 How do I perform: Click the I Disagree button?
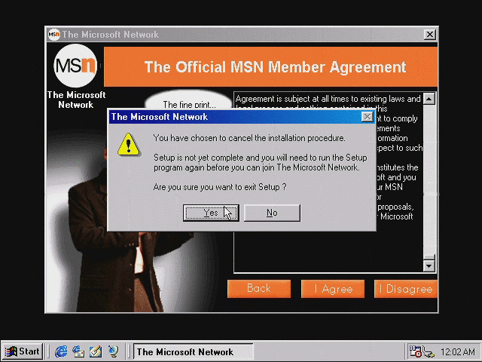(406, 289)
